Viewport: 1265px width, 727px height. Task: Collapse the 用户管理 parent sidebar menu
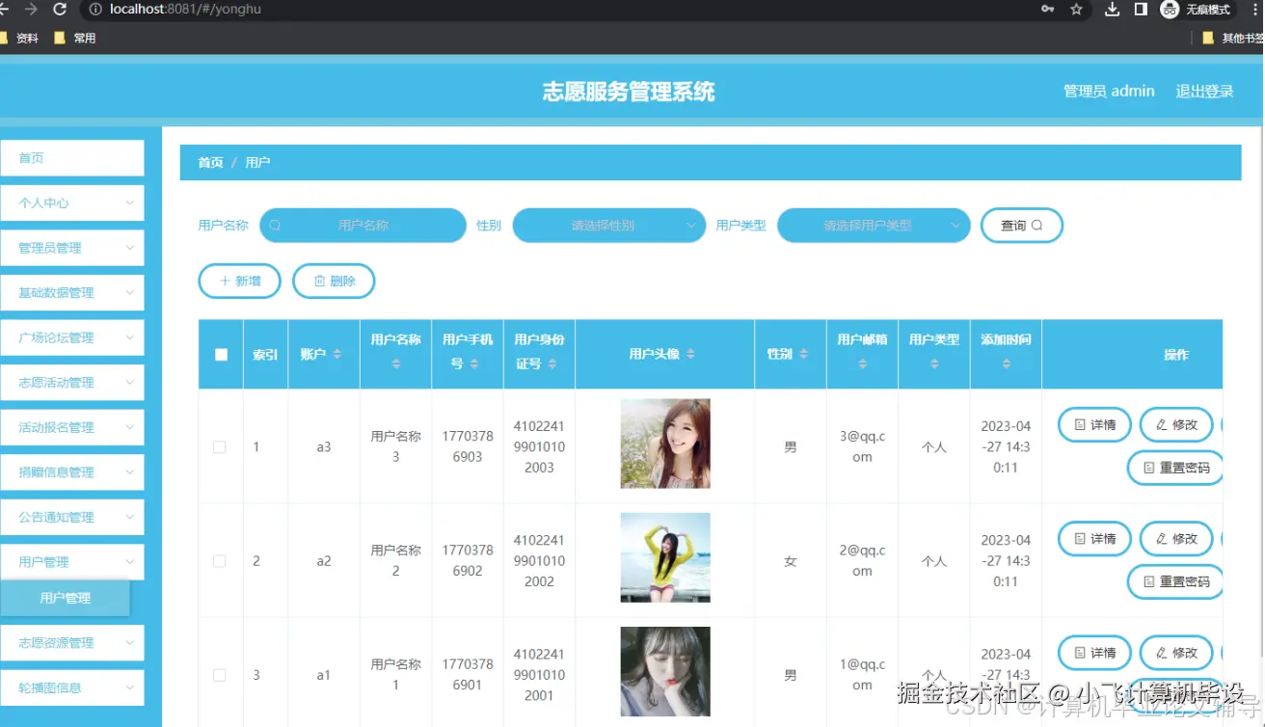coord(72,562)
